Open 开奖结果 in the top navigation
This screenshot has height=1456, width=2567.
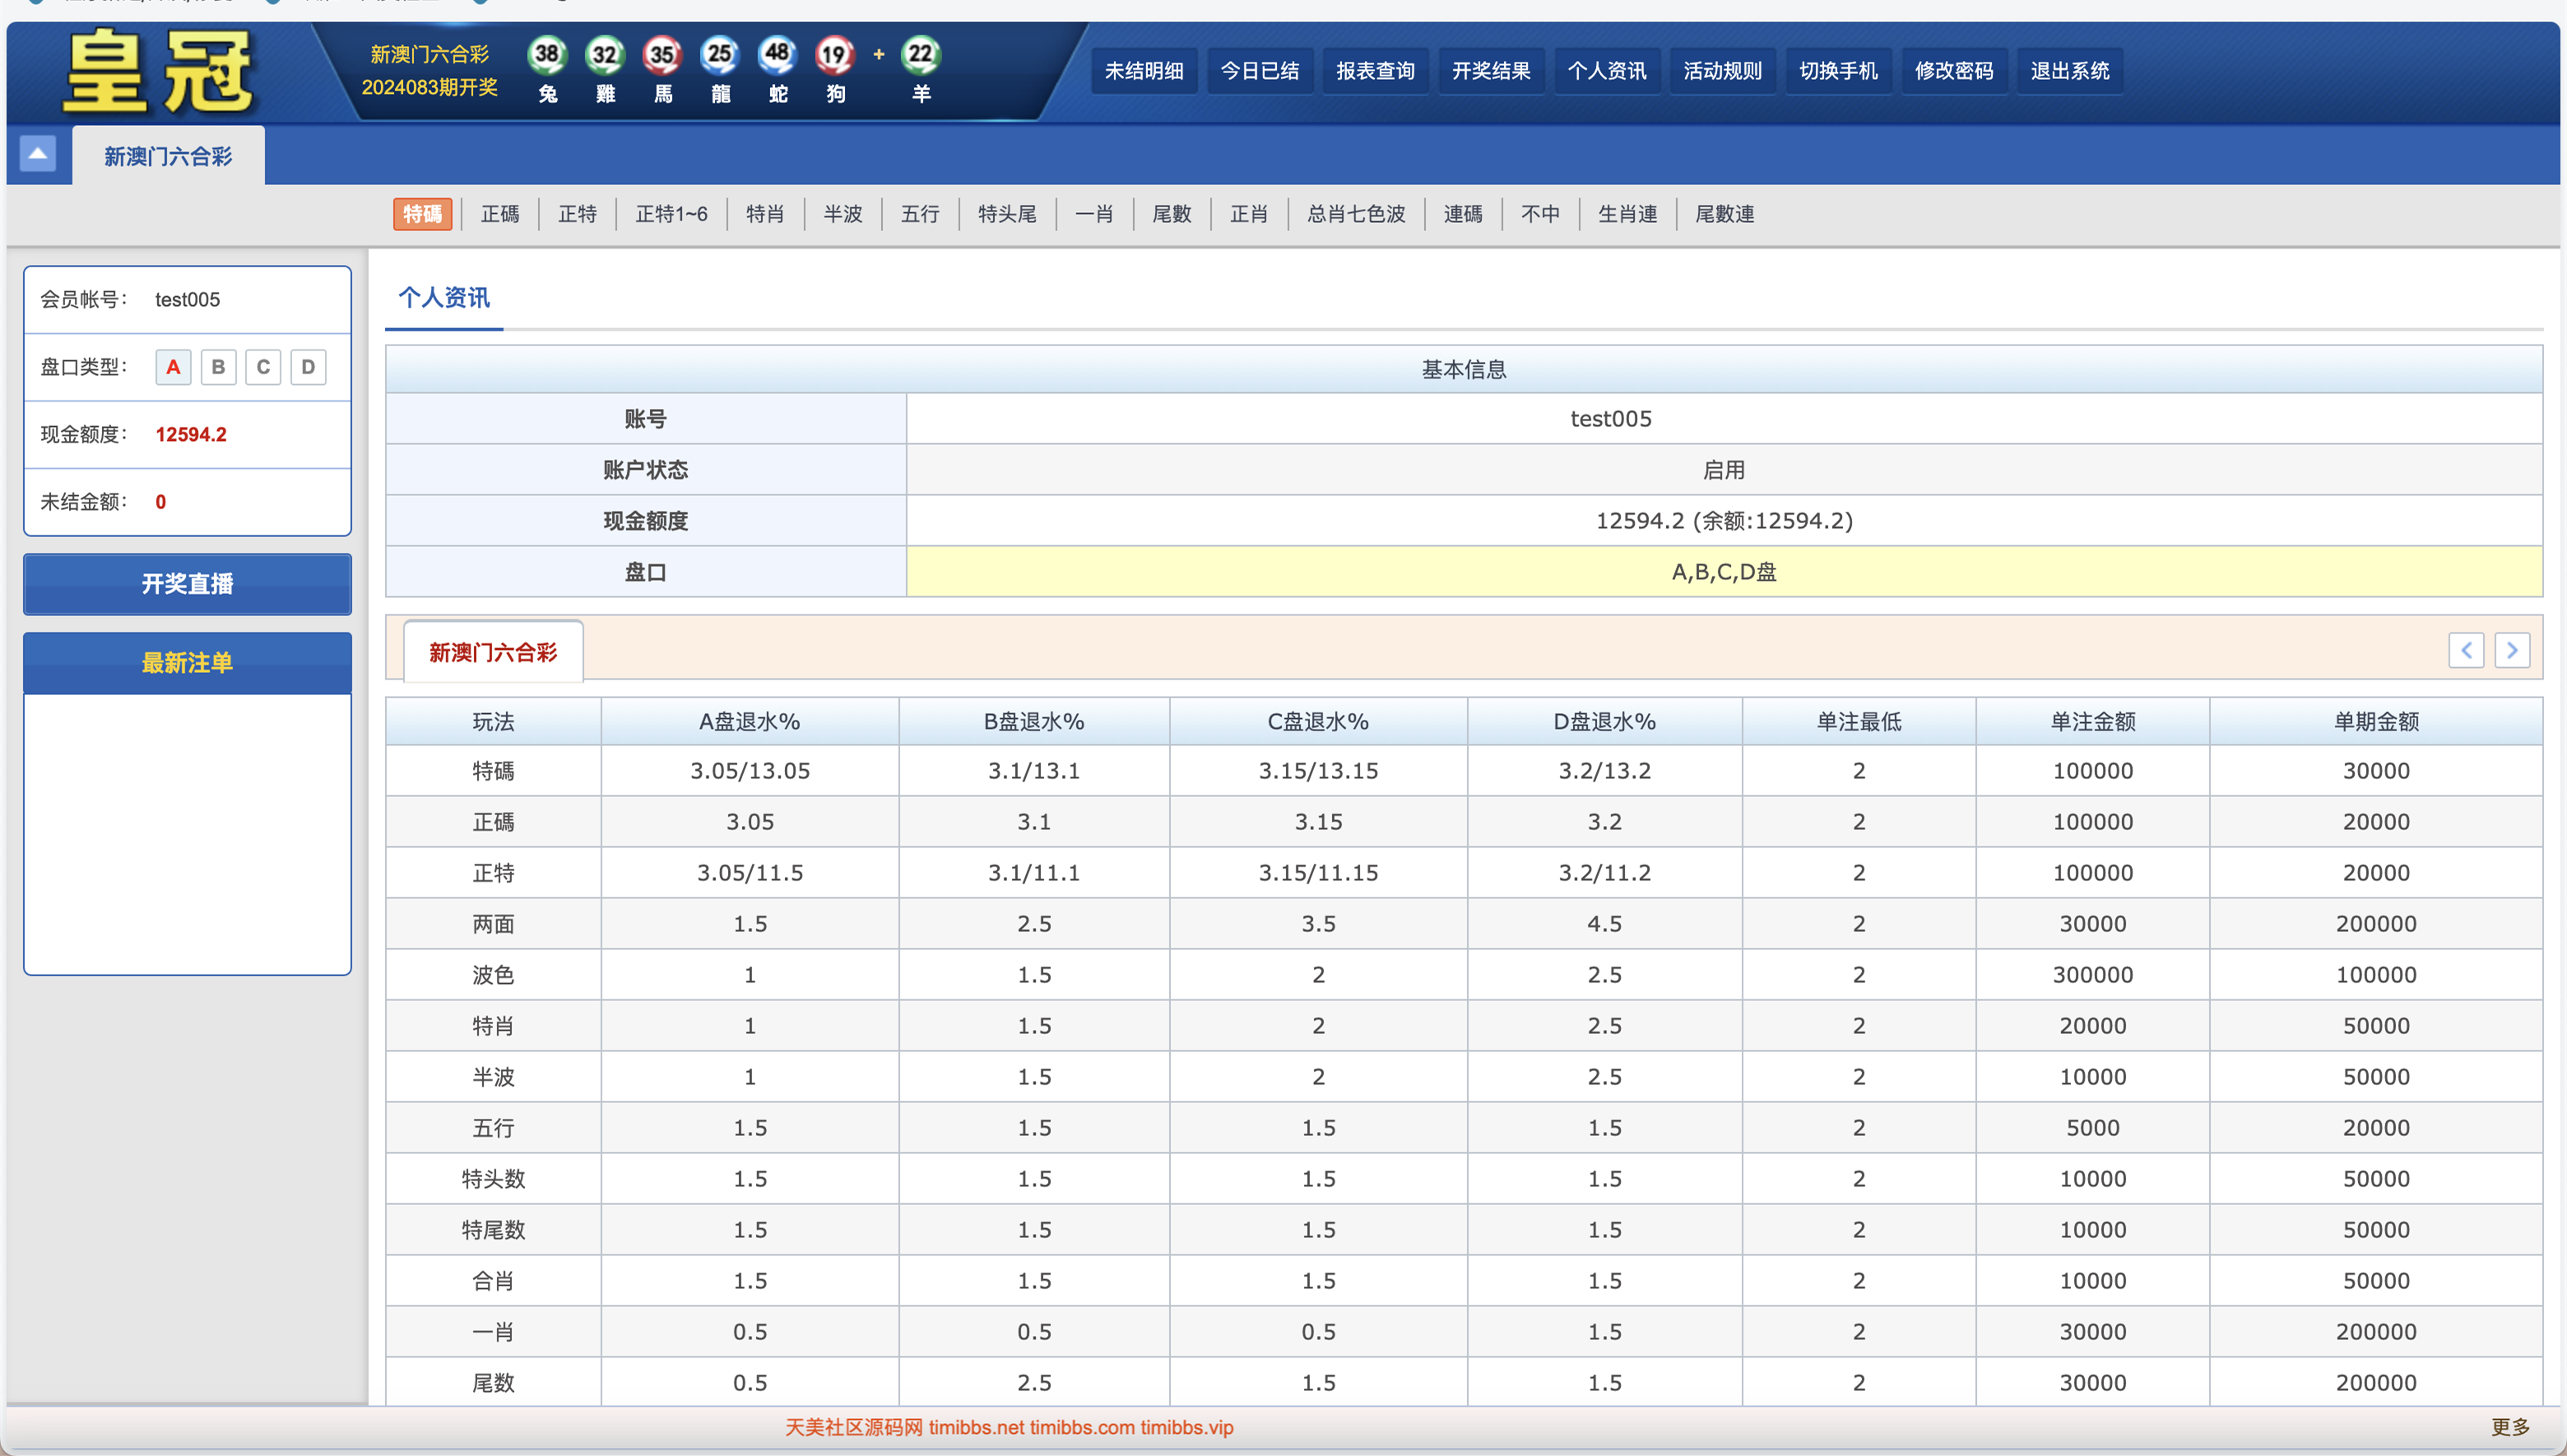pyautogui.click(x=1490, y=71)
